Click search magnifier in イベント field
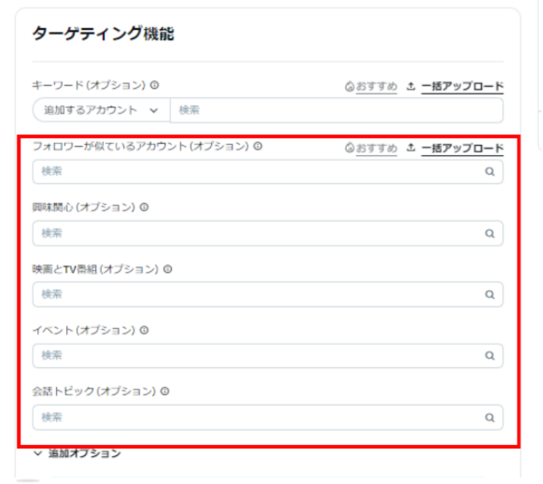Viewport: 543px width, 484px height. [490, 356]
